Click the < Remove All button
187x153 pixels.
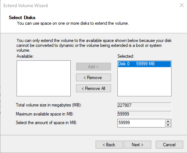(93, 88)
